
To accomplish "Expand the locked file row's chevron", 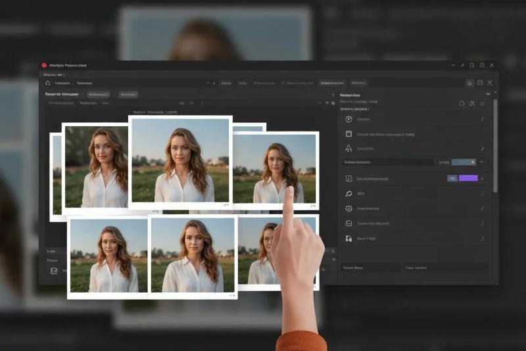I will tap(483, 239).
